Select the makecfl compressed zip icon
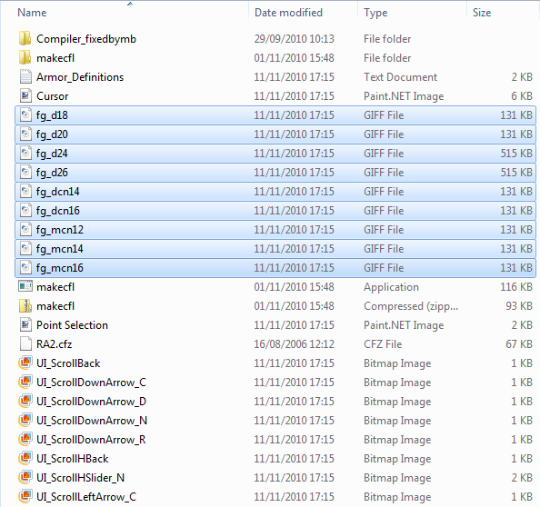 [x=25, y=305]
